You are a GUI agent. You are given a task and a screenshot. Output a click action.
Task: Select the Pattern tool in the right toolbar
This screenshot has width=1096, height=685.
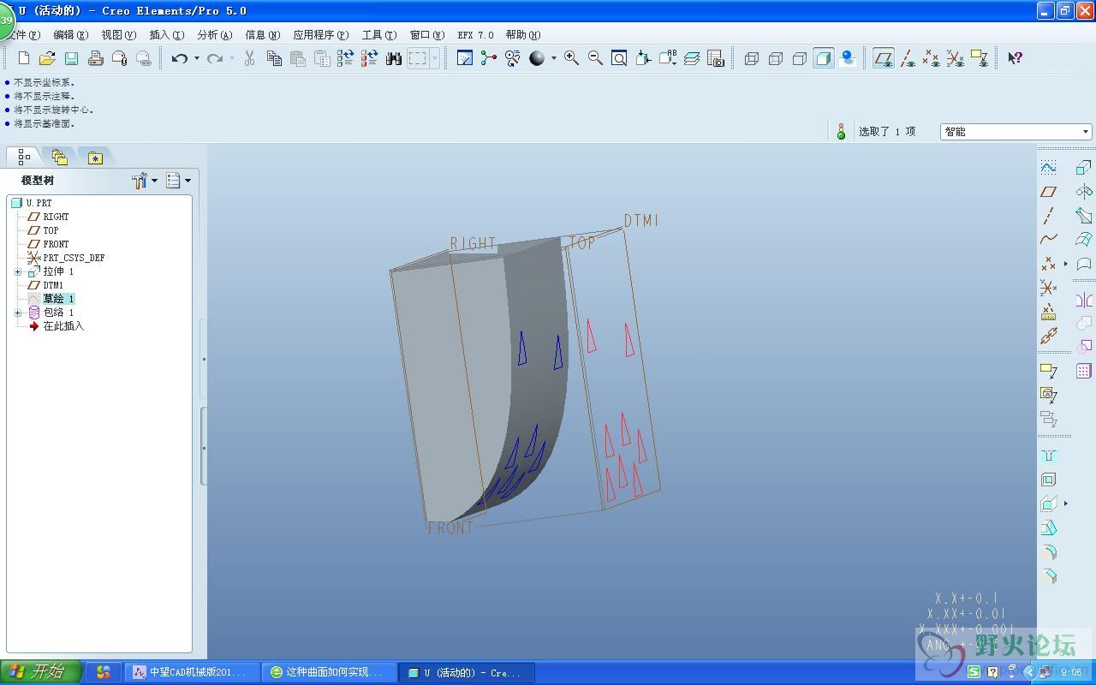(x=1084, y=371)
